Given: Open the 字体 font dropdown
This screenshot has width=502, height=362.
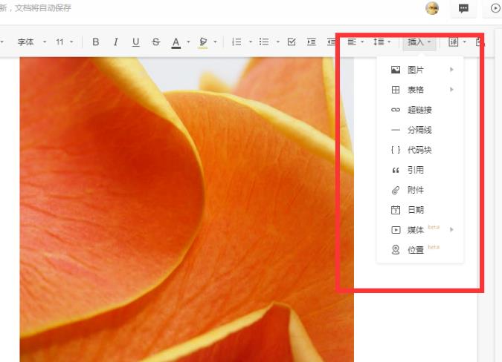Looking at the screenshot, I should pos(30,42).
